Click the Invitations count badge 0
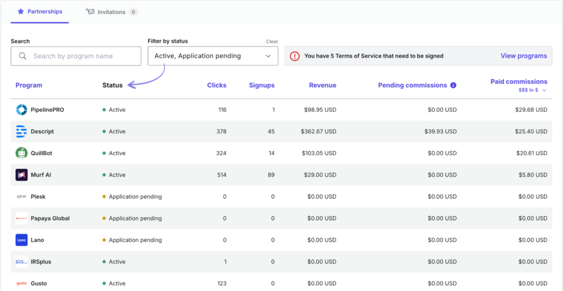The width and height of the screenshot is (563, 291). (133, 12)
